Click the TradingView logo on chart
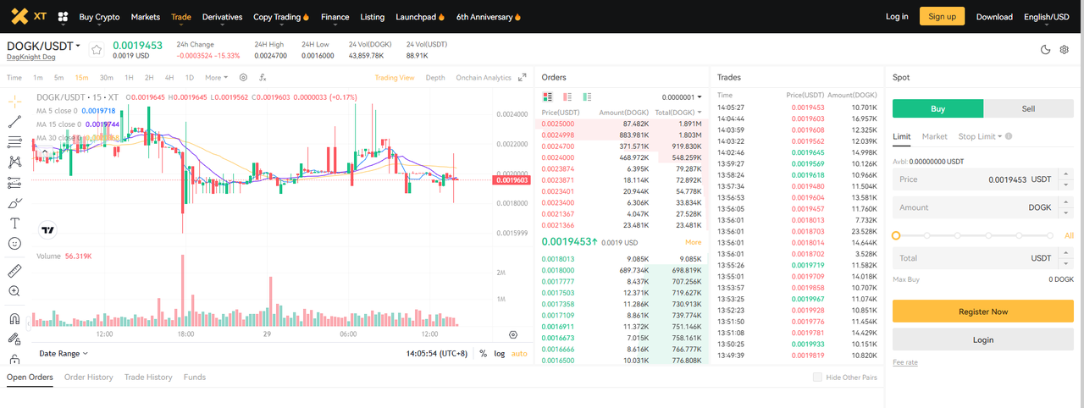 47,229
